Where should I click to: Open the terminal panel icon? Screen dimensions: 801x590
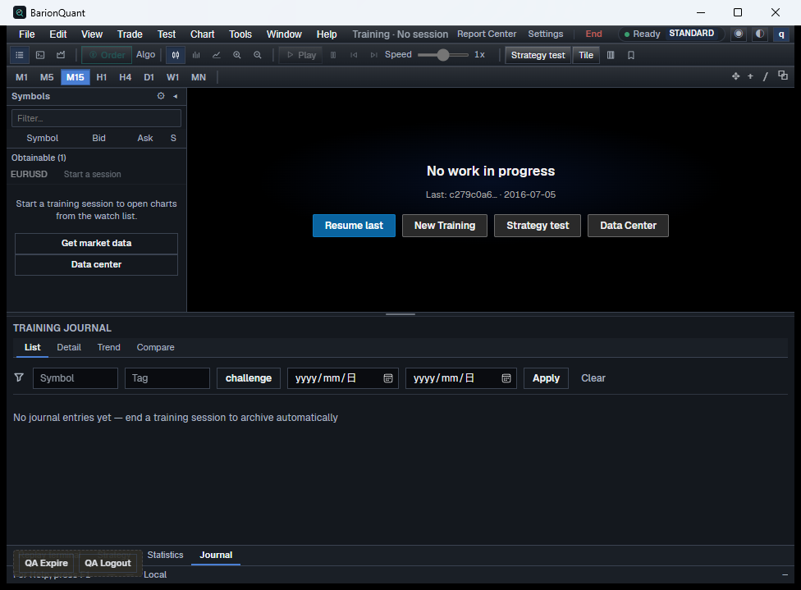click(40, 55)
